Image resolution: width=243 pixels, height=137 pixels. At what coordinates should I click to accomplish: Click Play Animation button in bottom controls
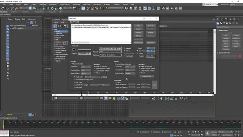click(x=196, y=132)
